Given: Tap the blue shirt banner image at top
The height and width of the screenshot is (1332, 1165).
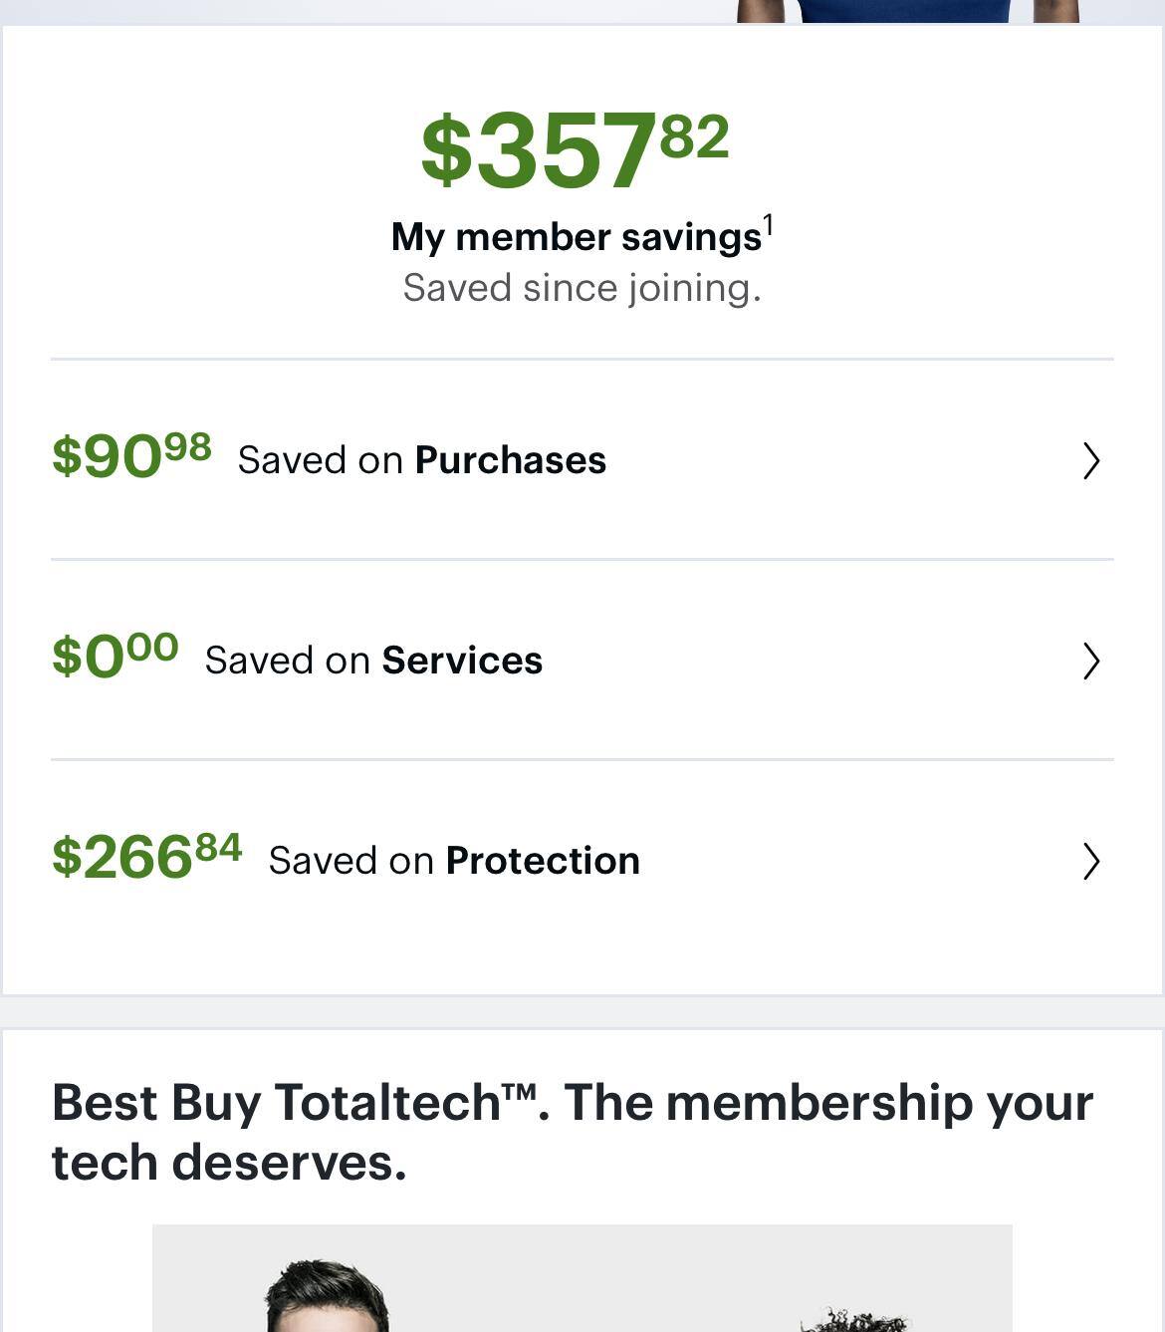Looking at the screenshot, I should point(906,10).
